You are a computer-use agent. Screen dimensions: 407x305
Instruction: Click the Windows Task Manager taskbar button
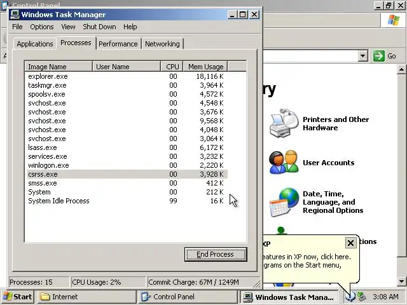point(289,297)
